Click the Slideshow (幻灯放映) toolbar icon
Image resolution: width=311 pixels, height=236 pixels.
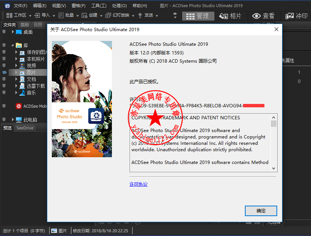pyautogui.click(x=108, y=15)
